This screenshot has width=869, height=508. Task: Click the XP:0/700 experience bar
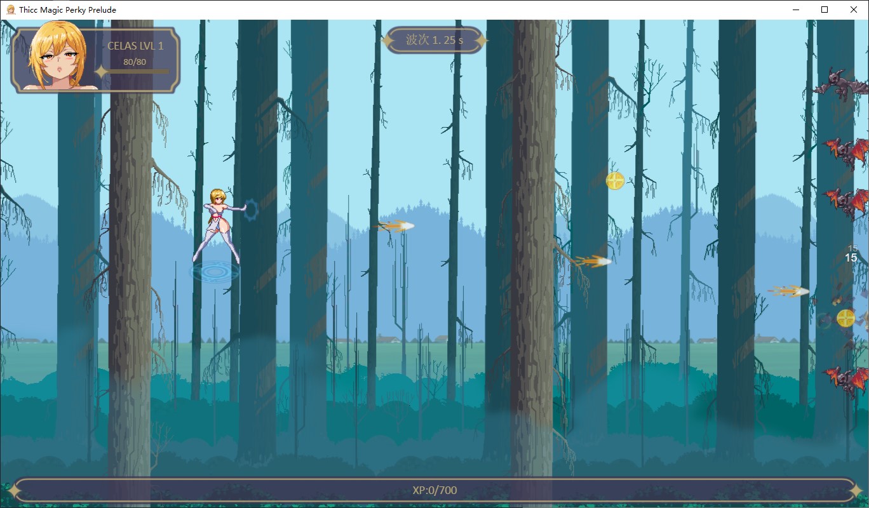[x=434, y=490]
